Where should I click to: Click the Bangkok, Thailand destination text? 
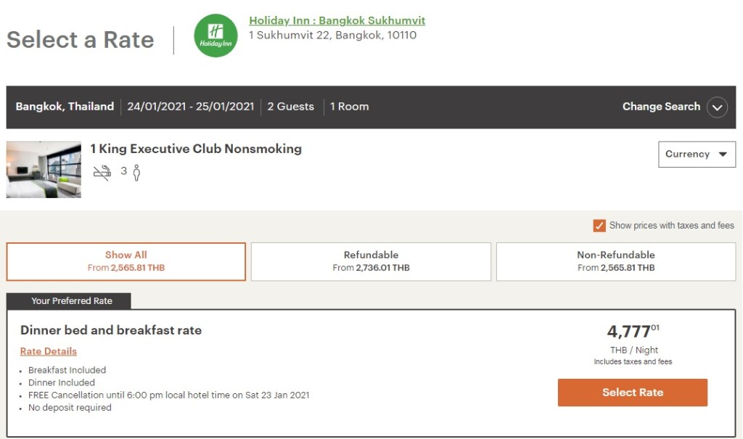[65, 107]
